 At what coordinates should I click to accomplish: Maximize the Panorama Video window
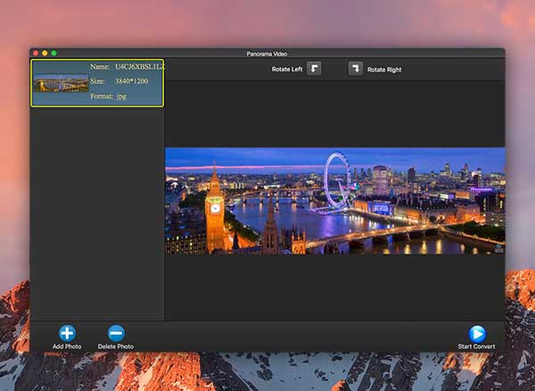(53, 53)
